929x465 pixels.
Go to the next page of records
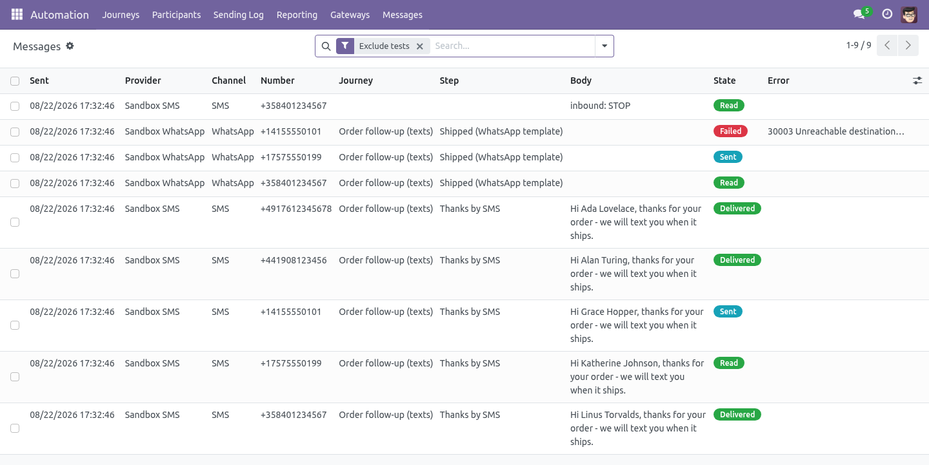click(908, 45)
